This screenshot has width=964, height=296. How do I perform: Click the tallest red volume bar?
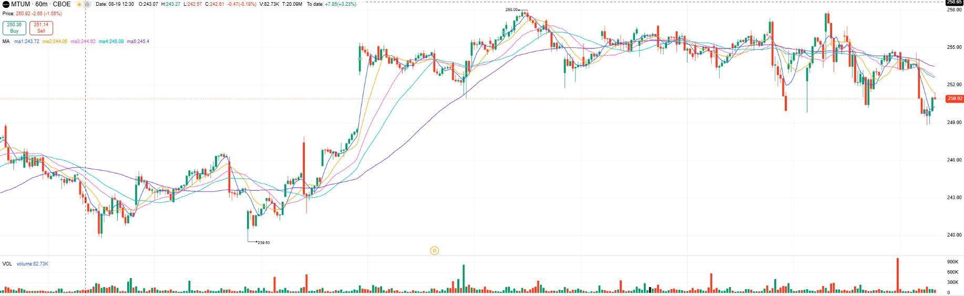897,275
